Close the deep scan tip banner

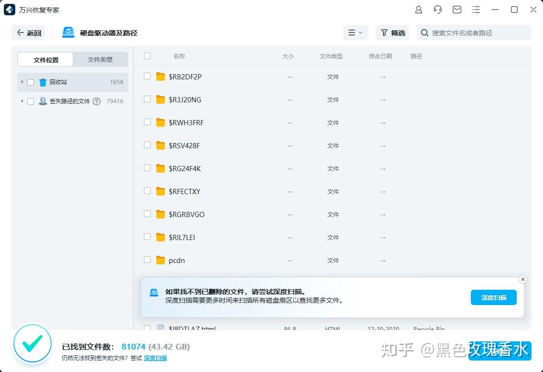[x=523, y=279]
